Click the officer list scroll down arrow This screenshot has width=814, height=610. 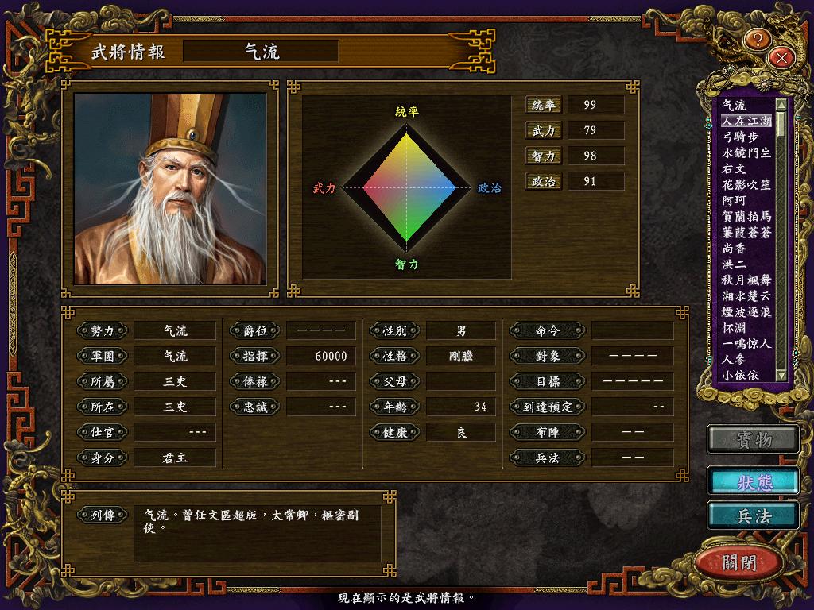781,375
